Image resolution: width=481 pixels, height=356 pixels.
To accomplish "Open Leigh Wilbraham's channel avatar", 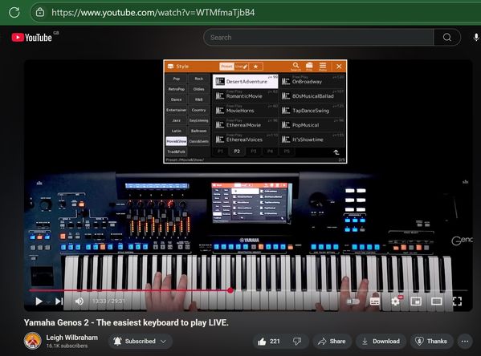I will point(32,341).
